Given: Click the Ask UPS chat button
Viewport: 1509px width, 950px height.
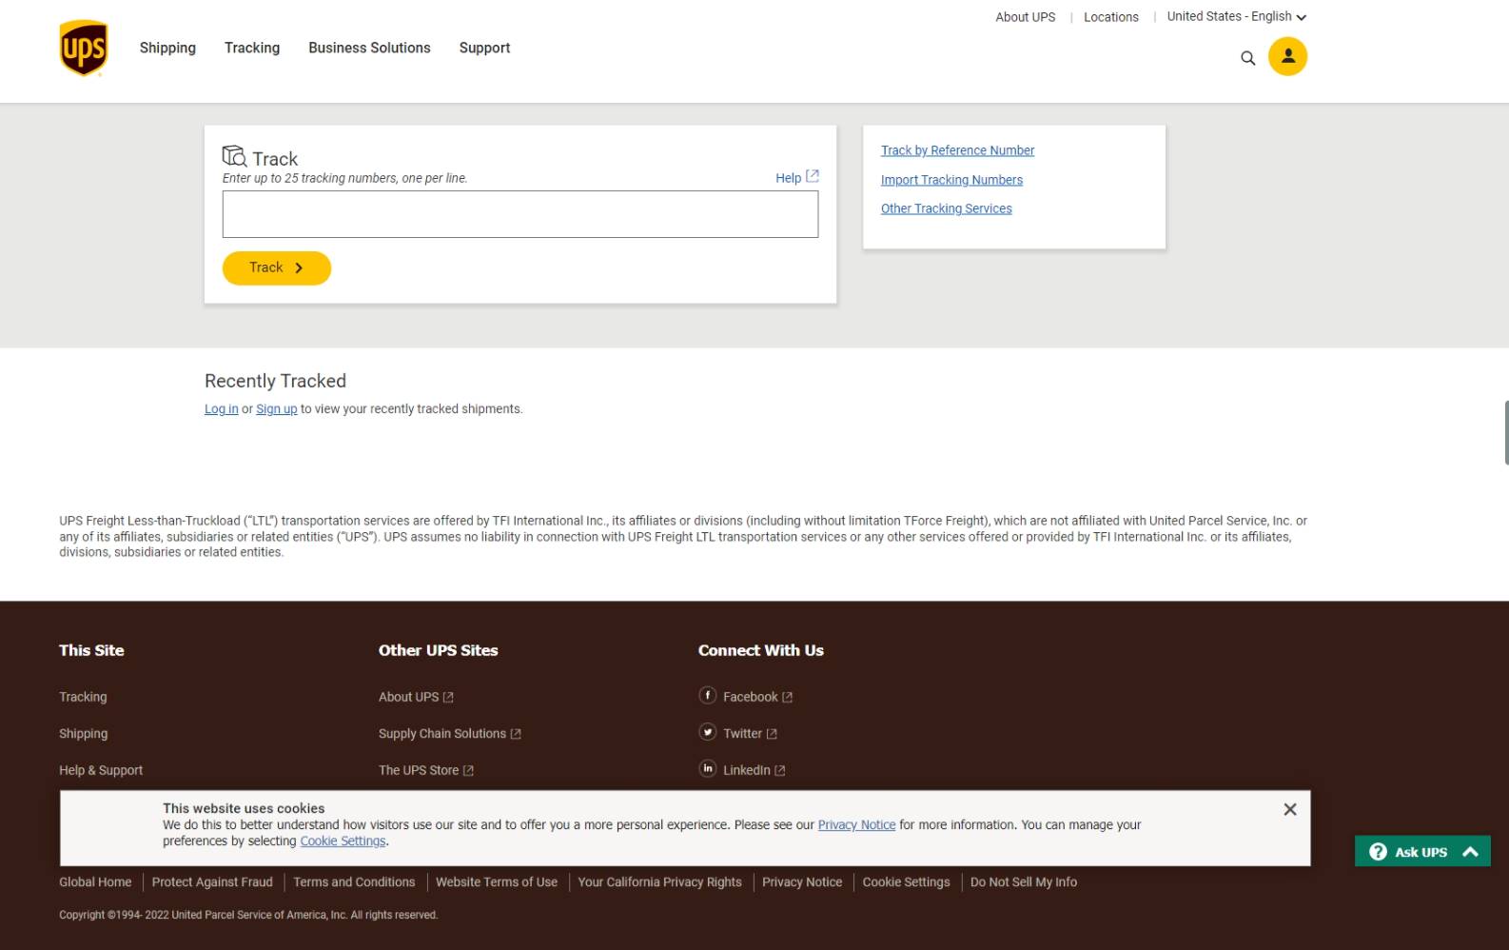Looking at the screenshot, I should (1422, 851).
